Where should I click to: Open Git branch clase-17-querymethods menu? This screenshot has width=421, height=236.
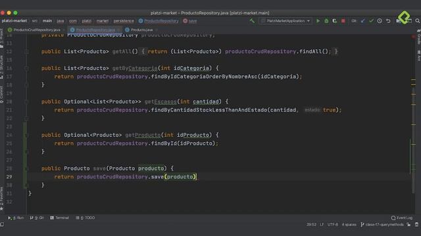[x=382, y=224]
